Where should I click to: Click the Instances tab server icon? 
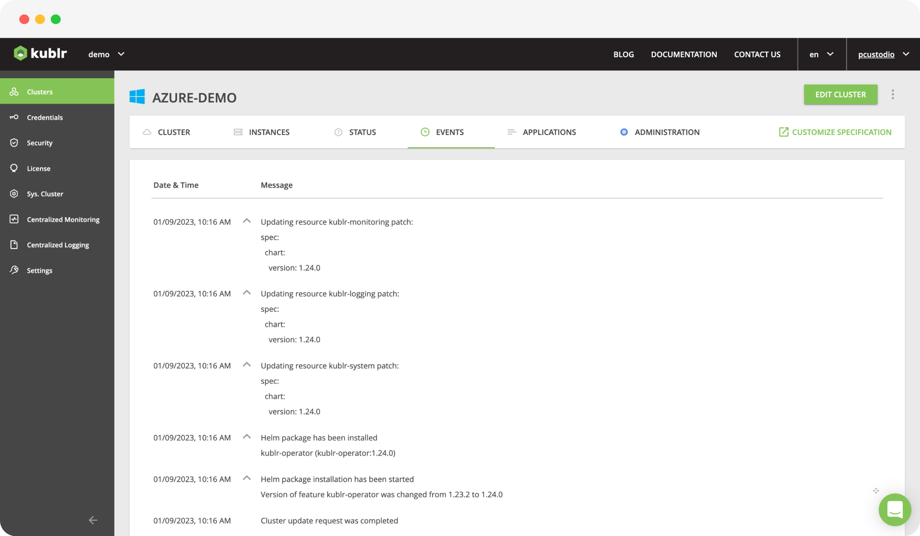tap(238, 132)
